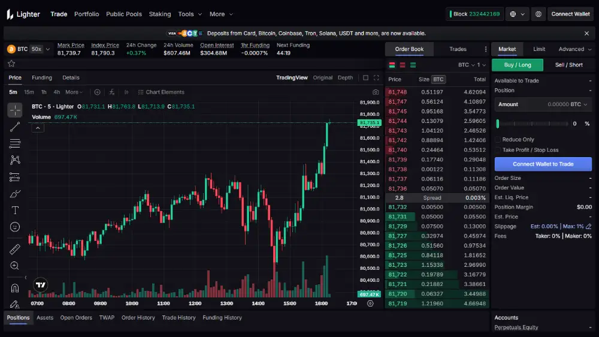Edit the slippage setting pencil icon
599x337 pixels.
point(588,227)
